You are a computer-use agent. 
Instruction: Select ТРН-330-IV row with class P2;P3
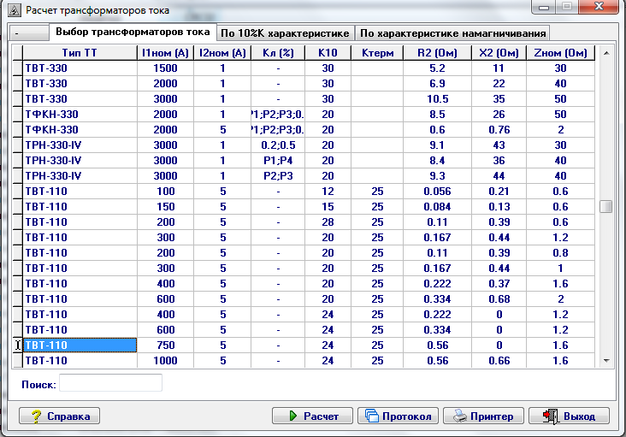click(304, 176)
